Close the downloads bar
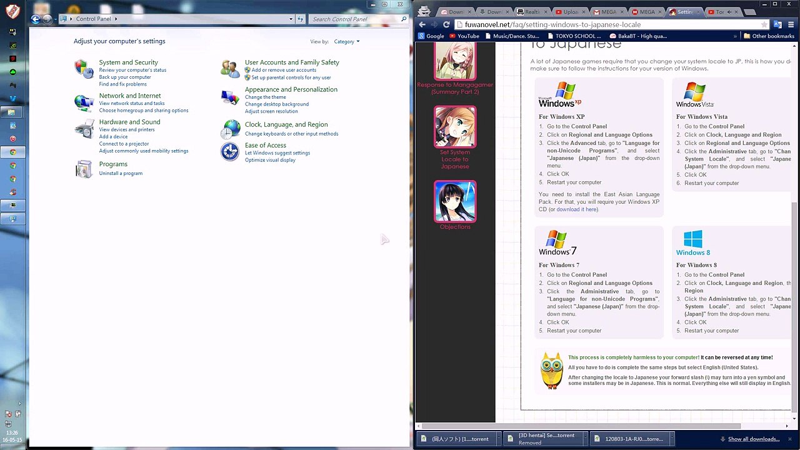 point(790,439)
